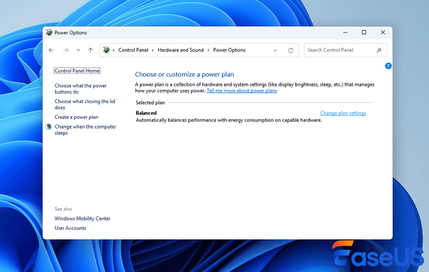Expand the address bar history dropdown
This screenshot has height=272, width=429.
[275, 50]
